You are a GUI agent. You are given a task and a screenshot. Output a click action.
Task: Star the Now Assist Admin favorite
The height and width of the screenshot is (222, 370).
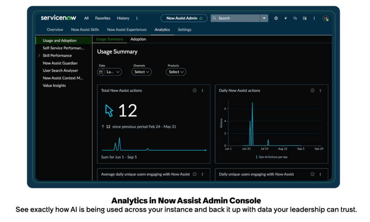pos(202,18)
